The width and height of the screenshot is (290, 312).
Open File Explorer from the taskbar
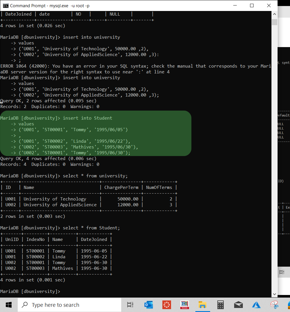point(203,305)
